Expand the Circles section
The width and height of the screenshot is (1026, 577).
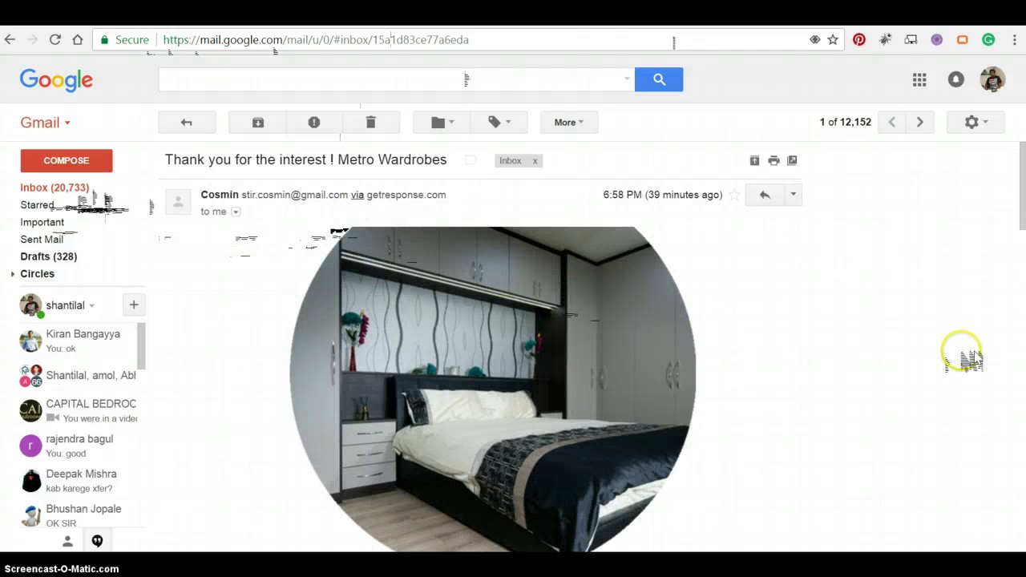13,274
